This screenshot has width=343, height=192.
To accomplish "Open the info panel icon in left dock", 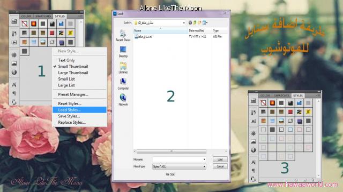I will (14, 72).
